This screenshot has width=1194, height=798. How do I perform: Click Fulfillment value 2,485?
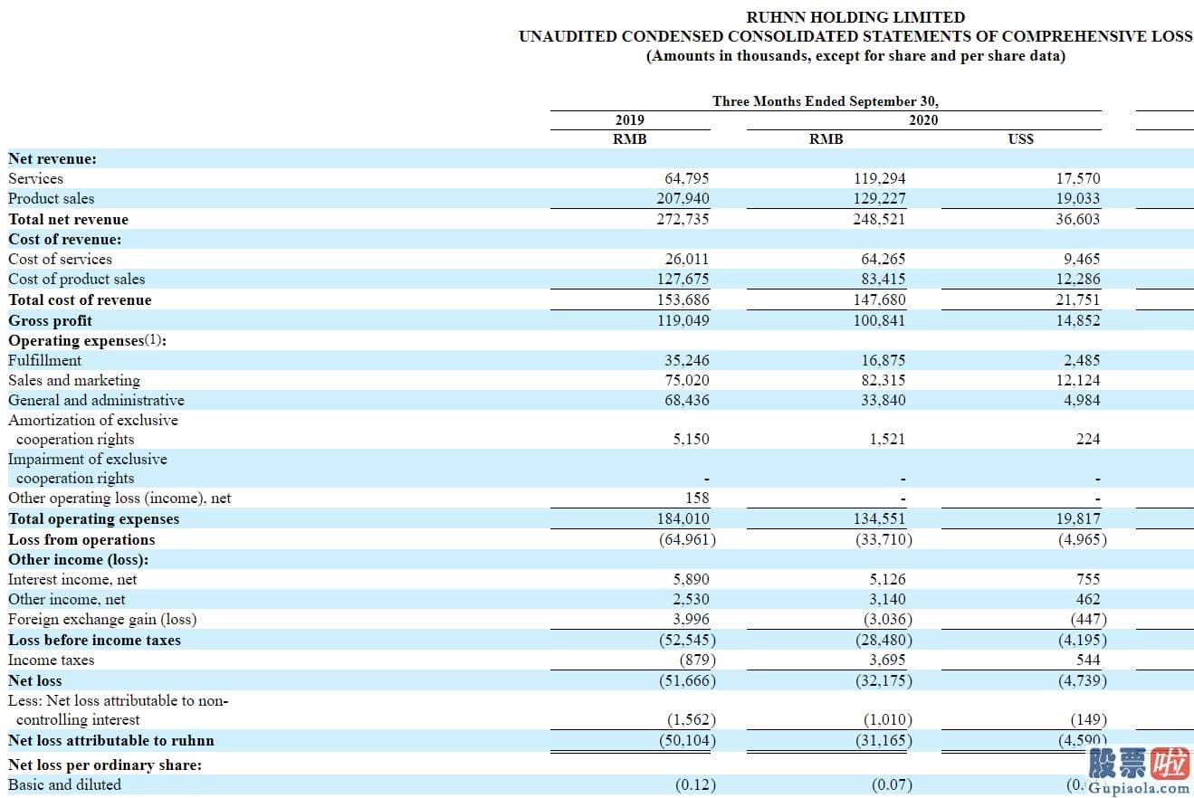[x=1083, y=361]
